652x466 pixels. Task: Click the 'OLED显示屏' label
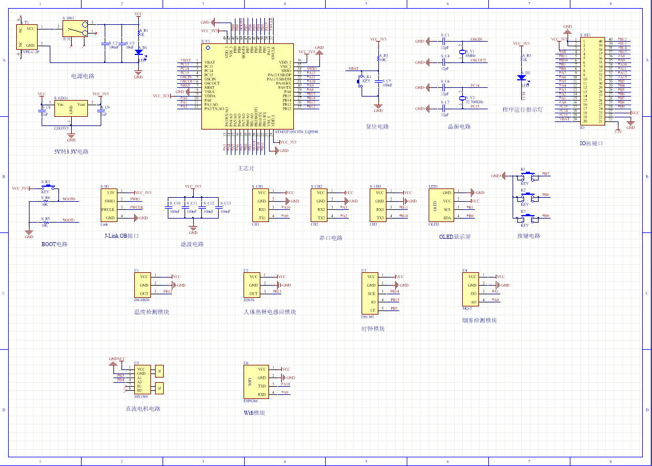click(x=455, y=237)
